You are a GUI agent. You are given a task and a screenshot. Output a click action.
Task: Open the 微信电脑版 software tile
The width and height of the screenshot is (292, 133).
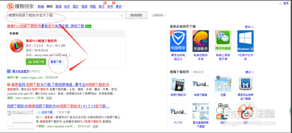pyautogui.click(x=223, y=41)
